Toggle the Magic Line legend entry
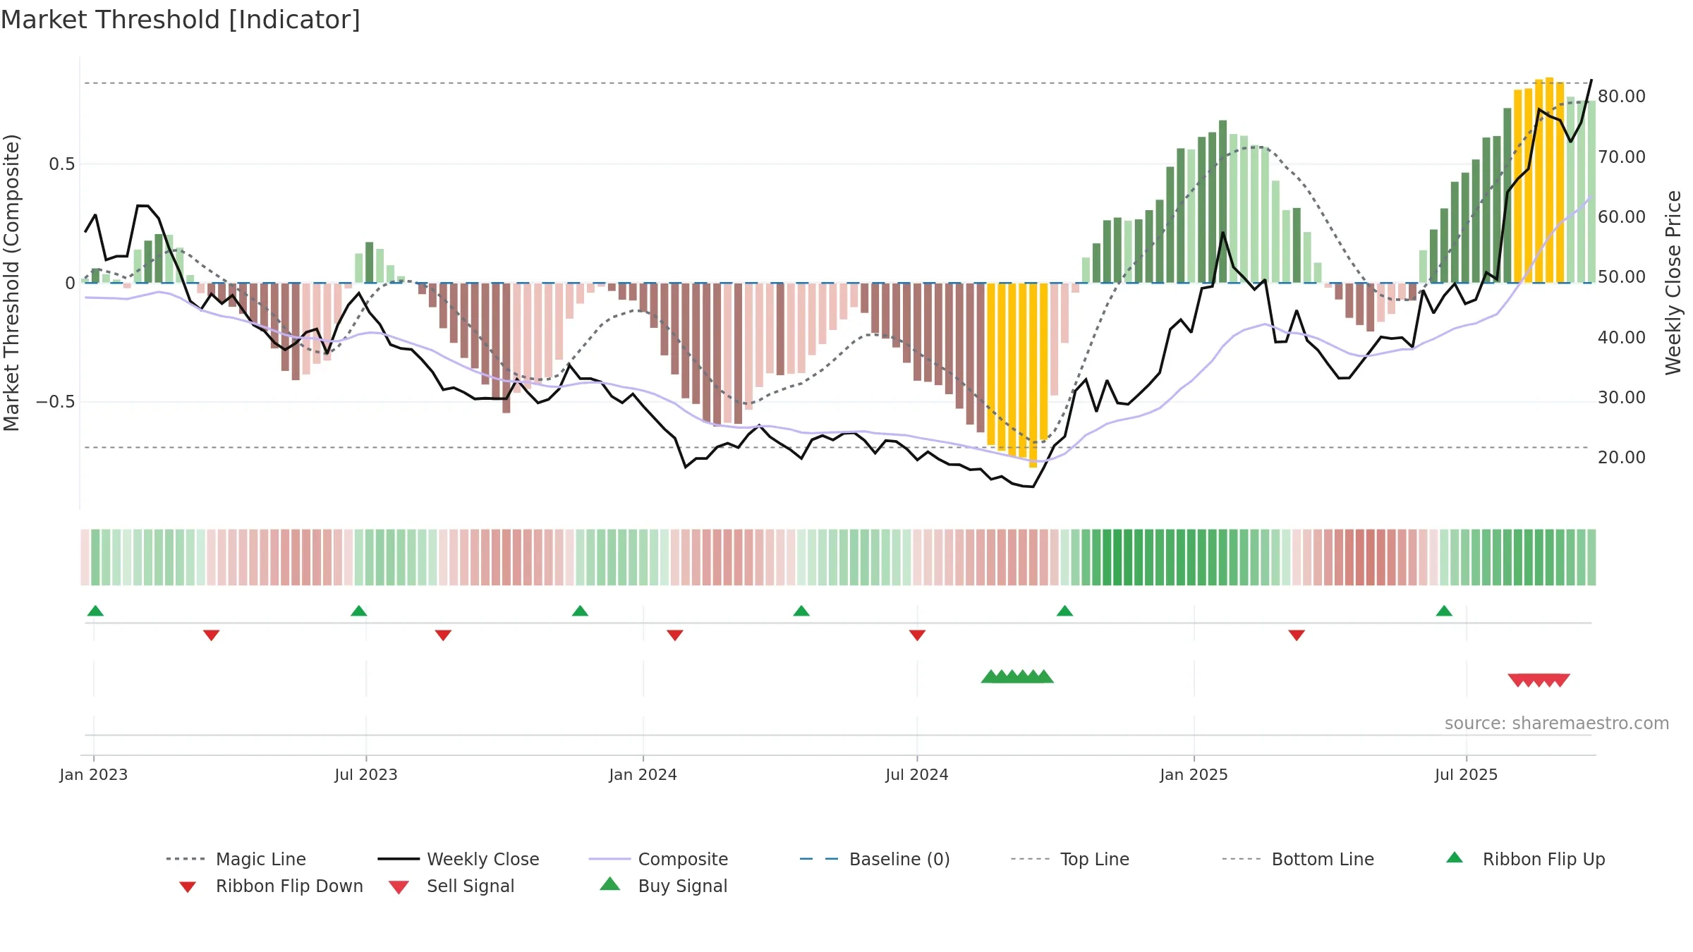 point(236,859)
